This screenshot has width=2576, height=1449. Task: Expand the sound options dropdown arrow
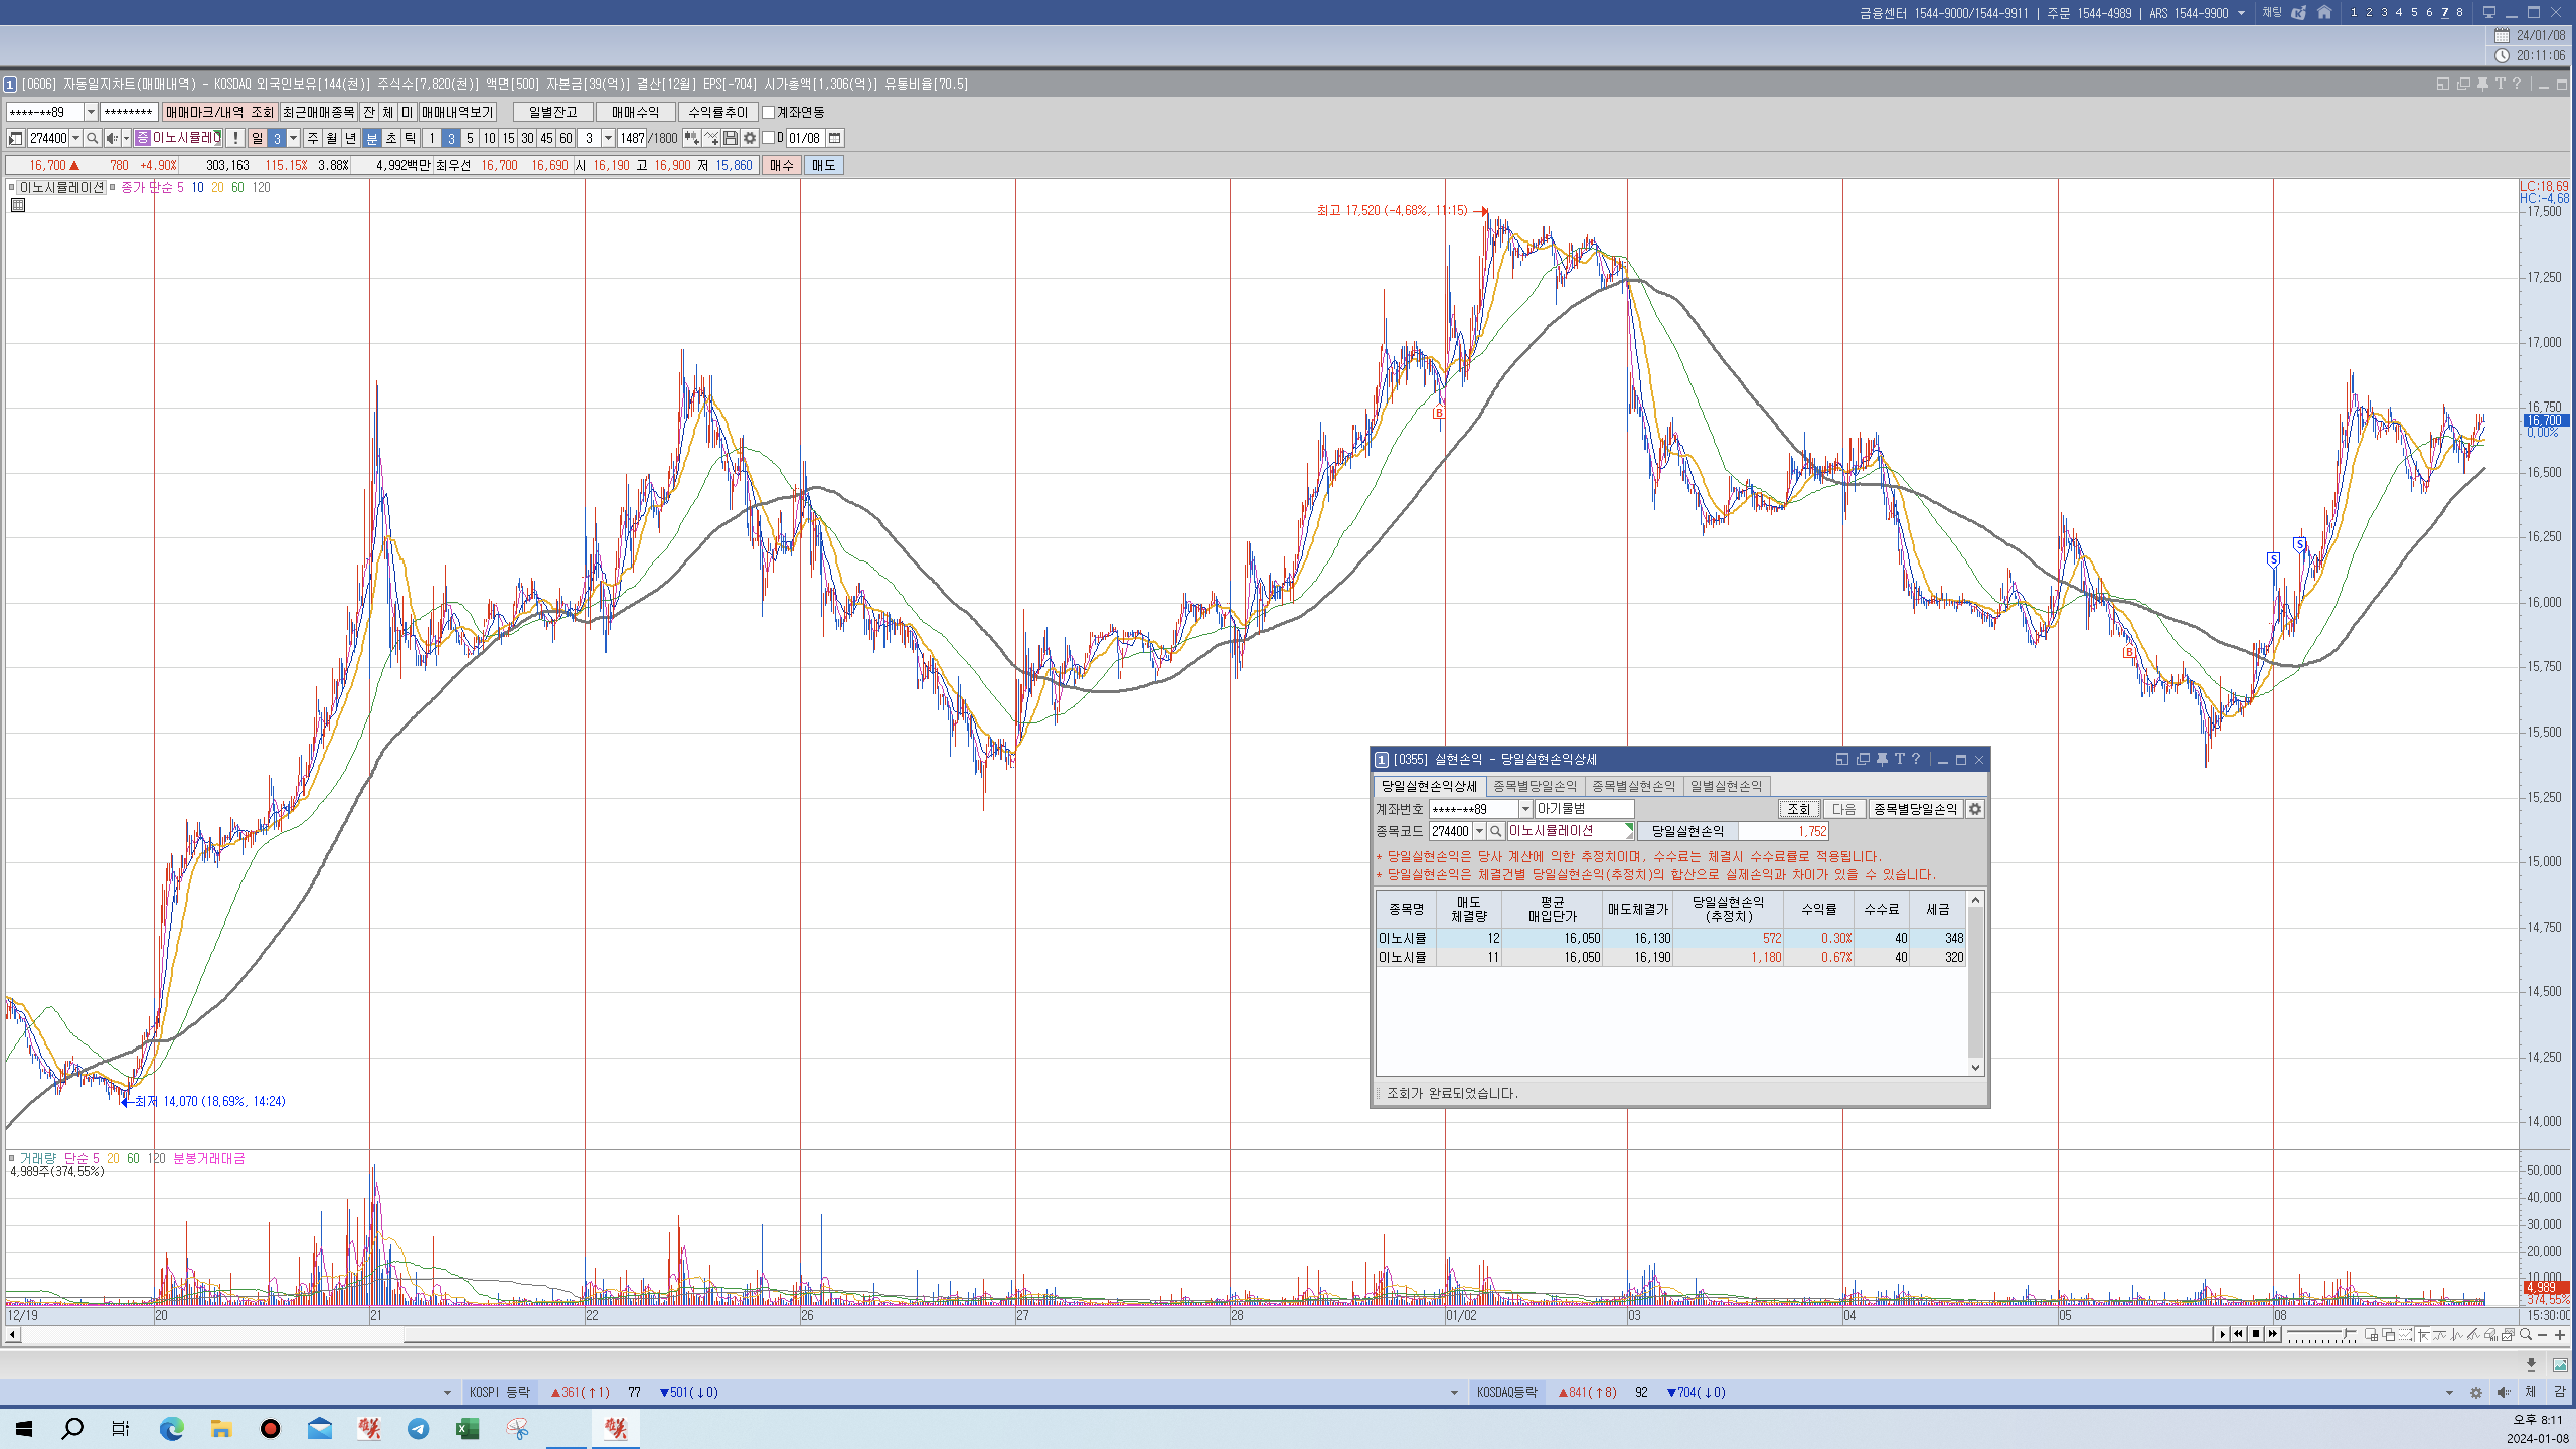pyautogui.click(x=126, y=138)
